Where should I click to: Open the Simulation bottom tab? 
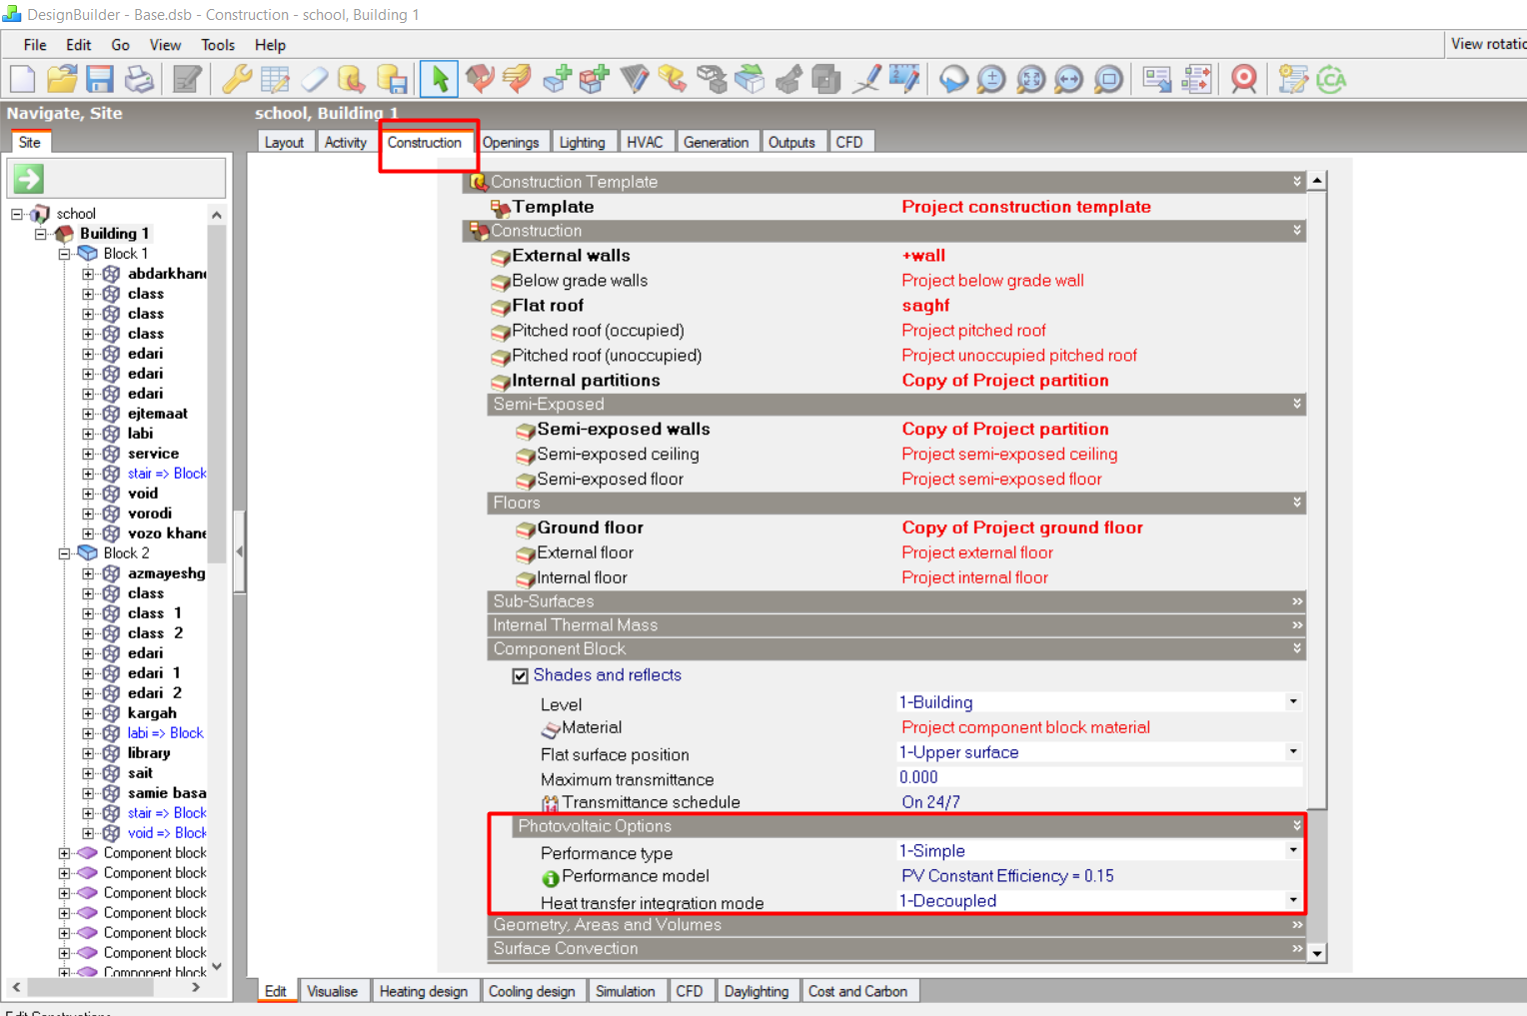pos(626,991)
